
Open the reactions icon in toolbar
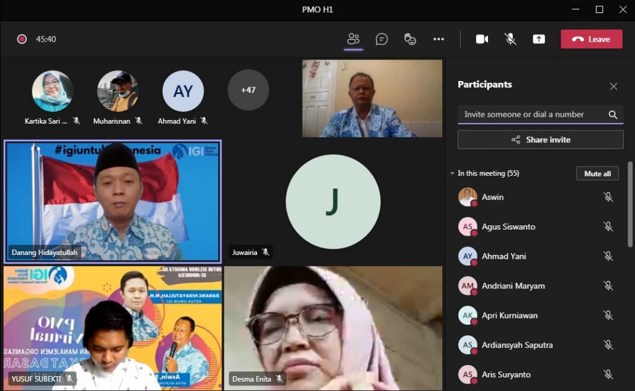pos(410,39)
